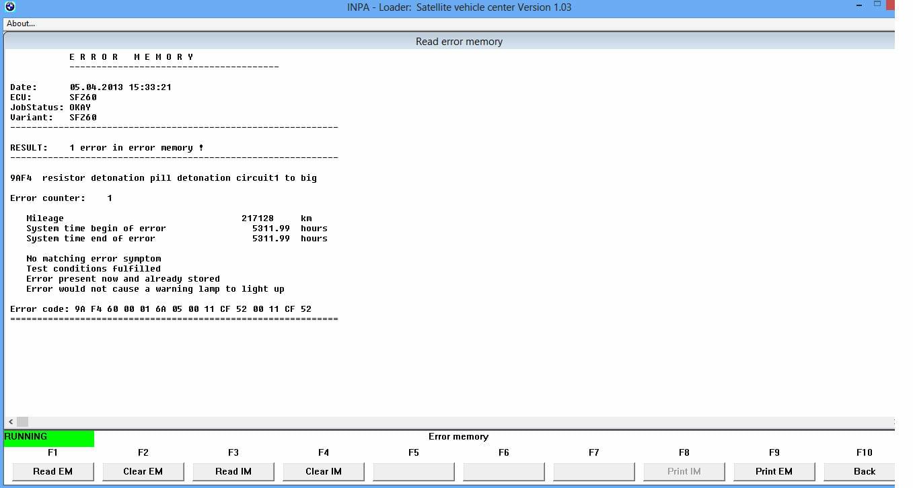This screenshot has height=488, width=913.
Task: Click the blank F5 button
Action: click(414, 471)
